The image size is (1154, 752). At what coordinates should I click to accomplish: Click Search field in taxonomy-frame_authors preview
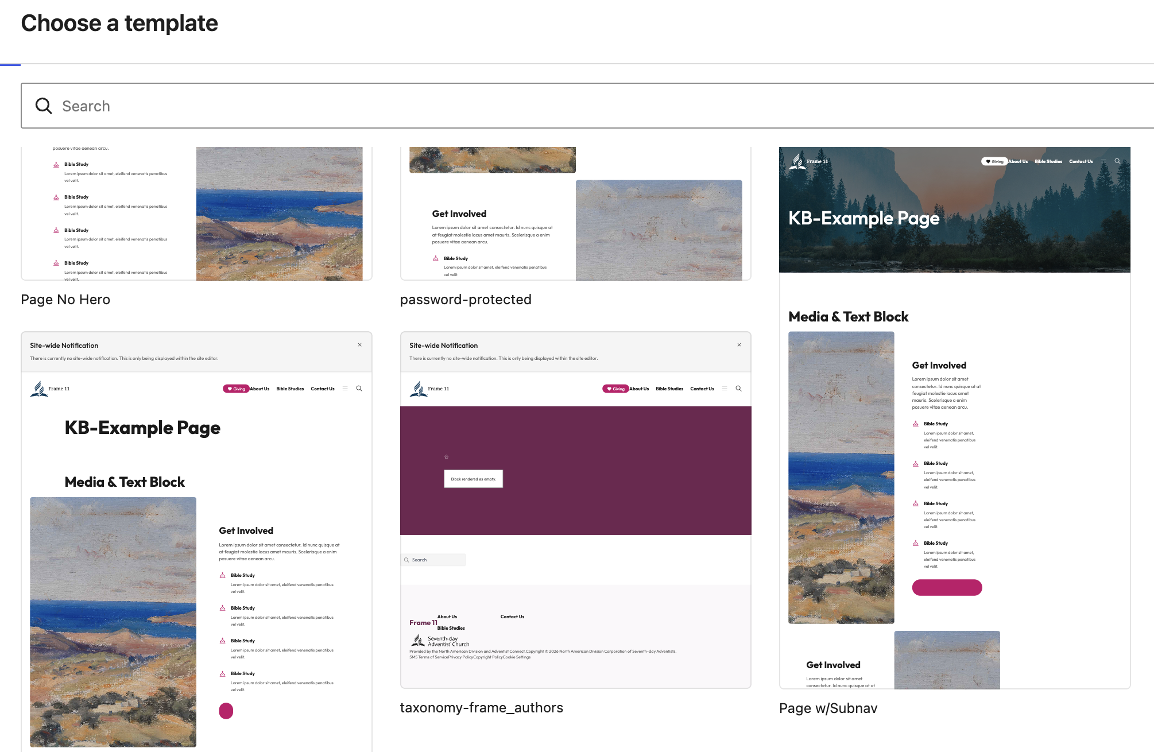[433, 560]
